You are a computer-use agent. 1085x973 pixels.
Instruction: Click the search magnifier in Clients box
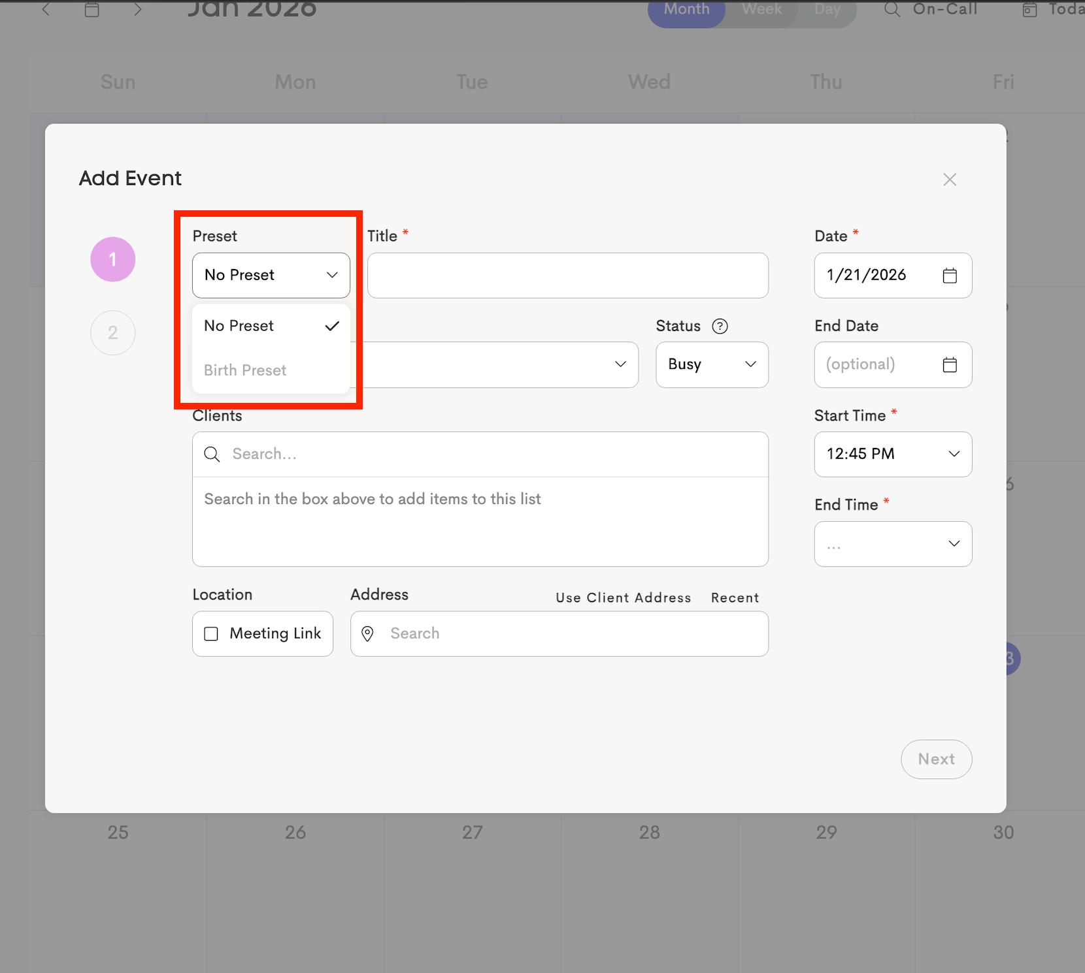pos(212,454)
